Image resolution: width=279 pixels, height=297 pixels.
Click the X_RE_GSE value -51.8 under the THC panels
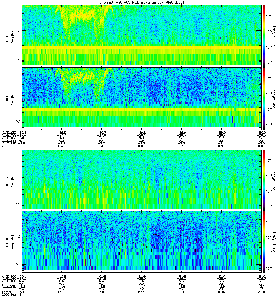(x=141, y=276)
